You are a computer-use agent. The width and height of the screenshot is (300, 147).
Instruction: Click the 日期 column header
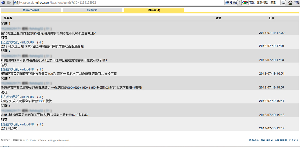[272, 18]
